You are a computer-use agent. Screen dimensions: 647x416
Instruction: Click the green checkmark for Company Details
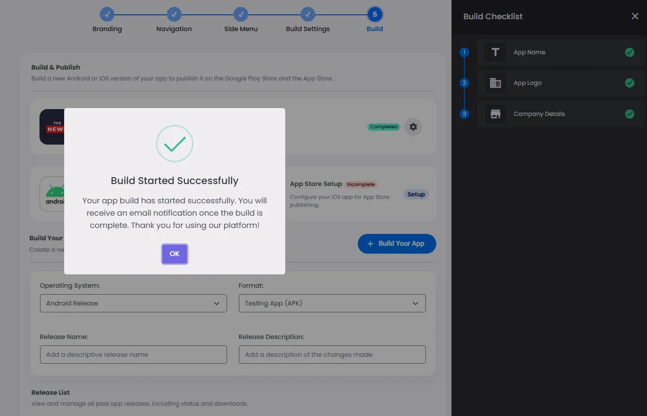pyautogui.click(x=629, y=114)
